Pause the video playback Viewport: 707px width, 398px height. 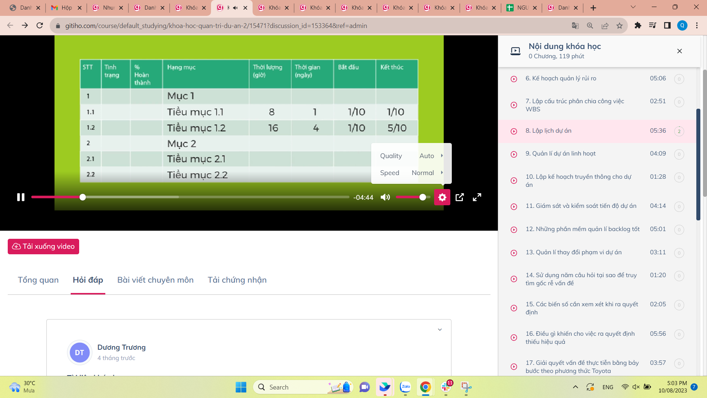coord(21,197)
